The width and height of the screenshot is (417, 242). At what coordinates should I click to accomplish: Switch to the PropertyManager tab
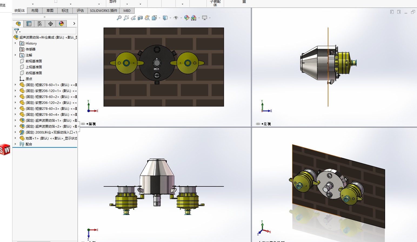coord(29,24)
